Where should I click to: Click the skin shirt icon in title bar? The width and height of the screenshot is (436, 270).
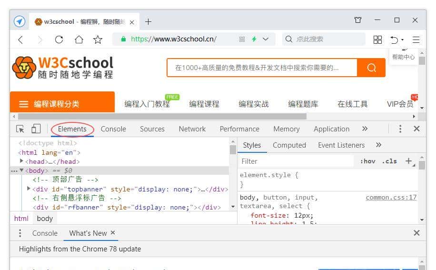(358, 20)
